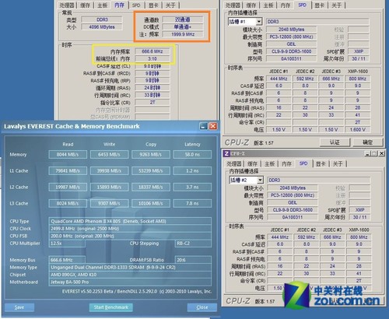Click 制造商 value GEIL in slot #2 window
The image size is (389, 319).
pyautogui.click(x=293, y=202)
